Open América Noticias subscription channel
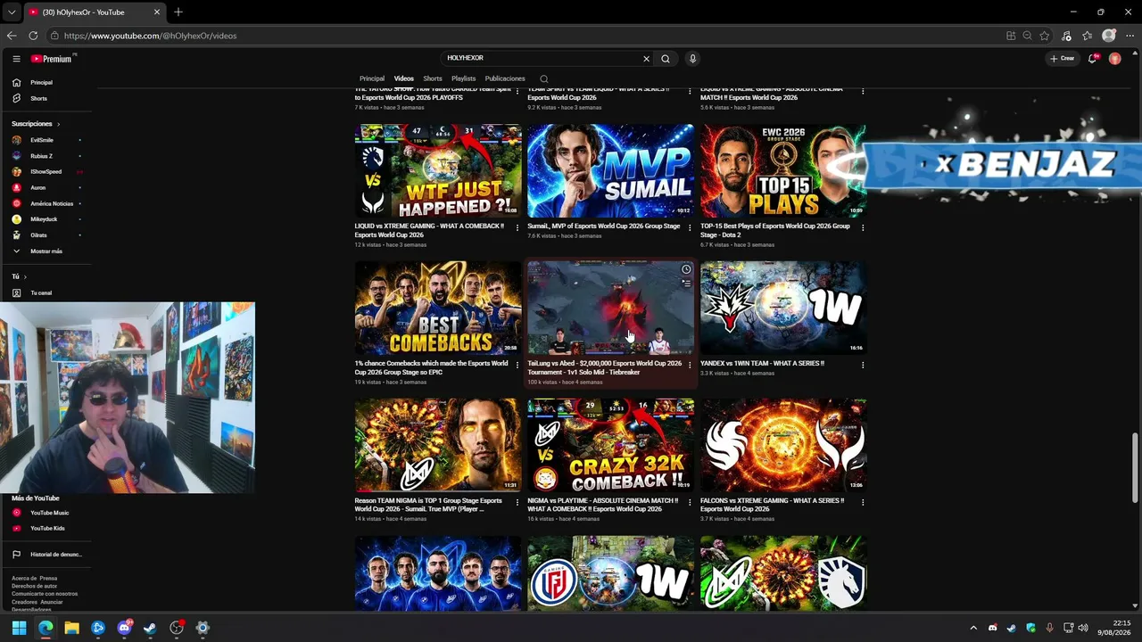The width and height of the screenshot is (1142, 642). click(52, 203)
